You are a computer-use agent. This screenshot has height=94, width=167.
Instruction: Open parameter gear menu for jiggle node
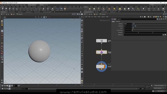[x=157, y=19]
